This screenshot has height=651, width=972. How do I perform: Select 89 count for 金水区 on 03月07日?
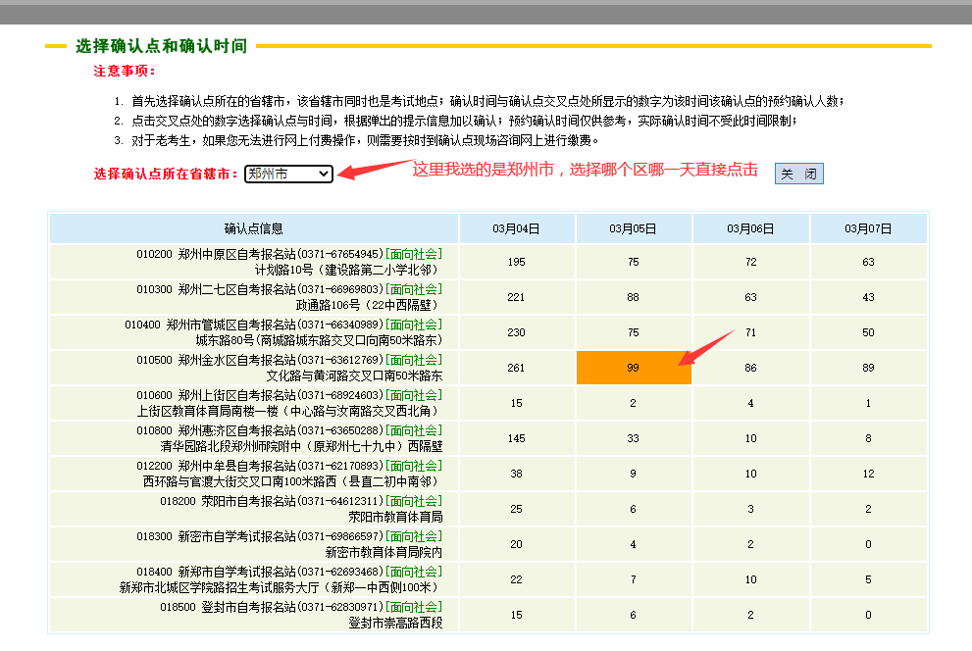pyautogui.click(x=868, y=368)
